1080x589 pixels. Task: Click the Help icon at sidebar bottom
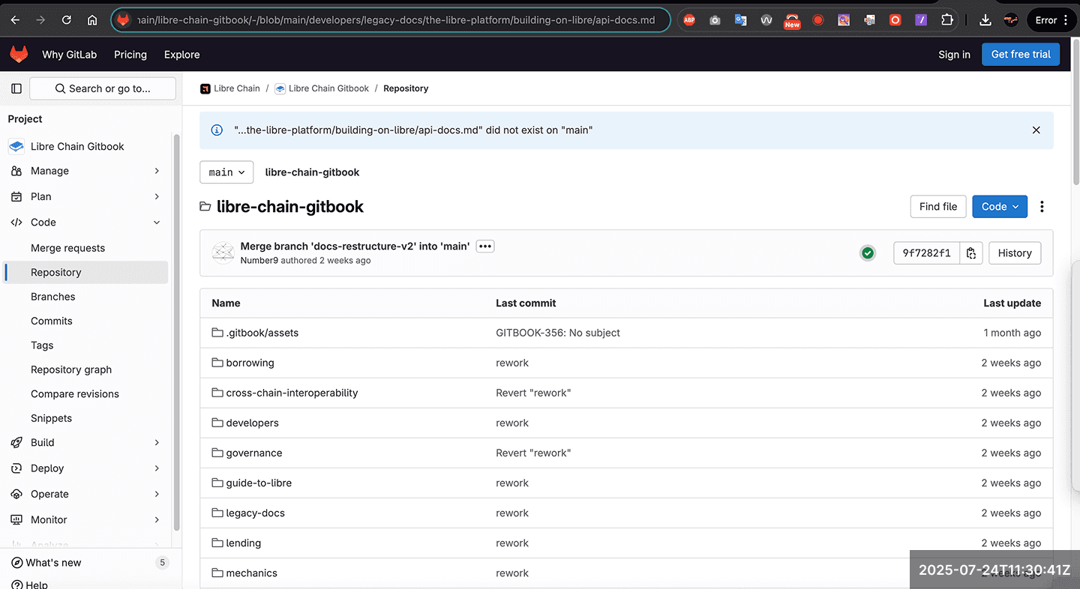(x=16, y=584)
